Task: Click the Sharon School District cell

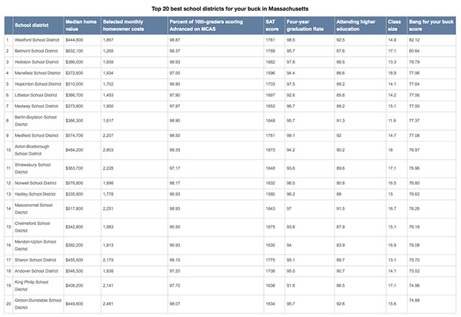Action: point(34,259)
